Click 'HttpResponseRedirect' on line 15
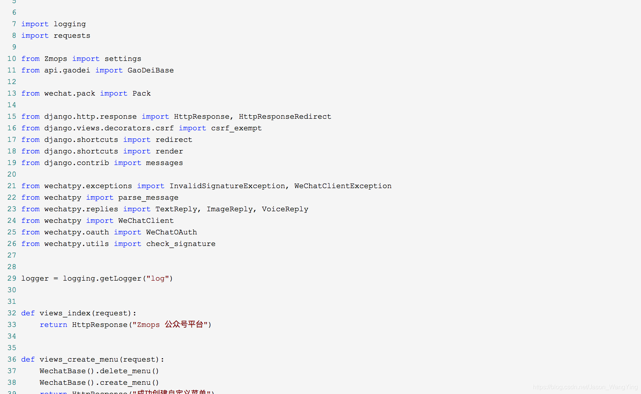 [285, 116]
